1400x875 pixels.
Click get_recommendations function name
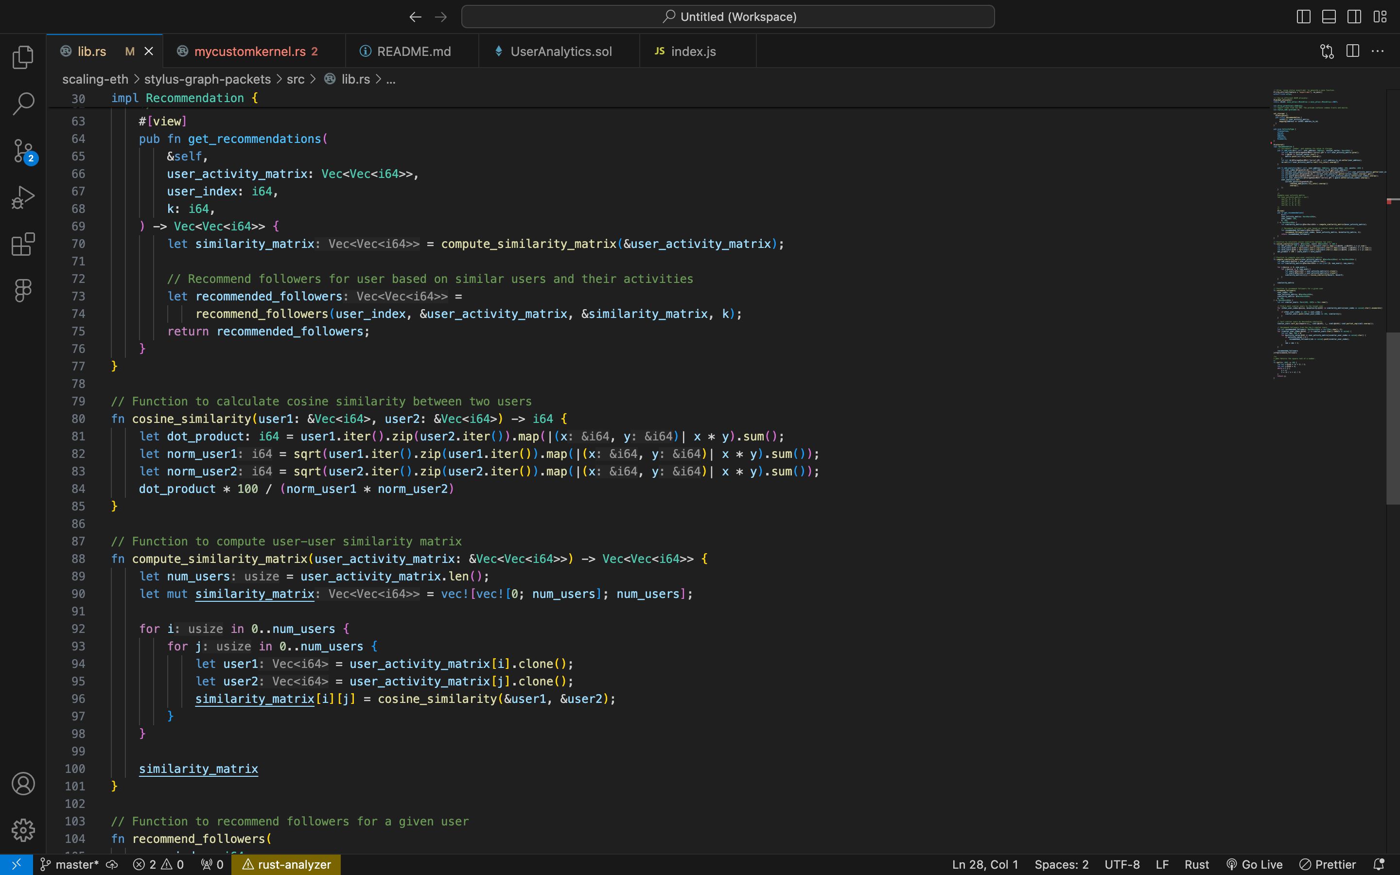coord(255,139)
